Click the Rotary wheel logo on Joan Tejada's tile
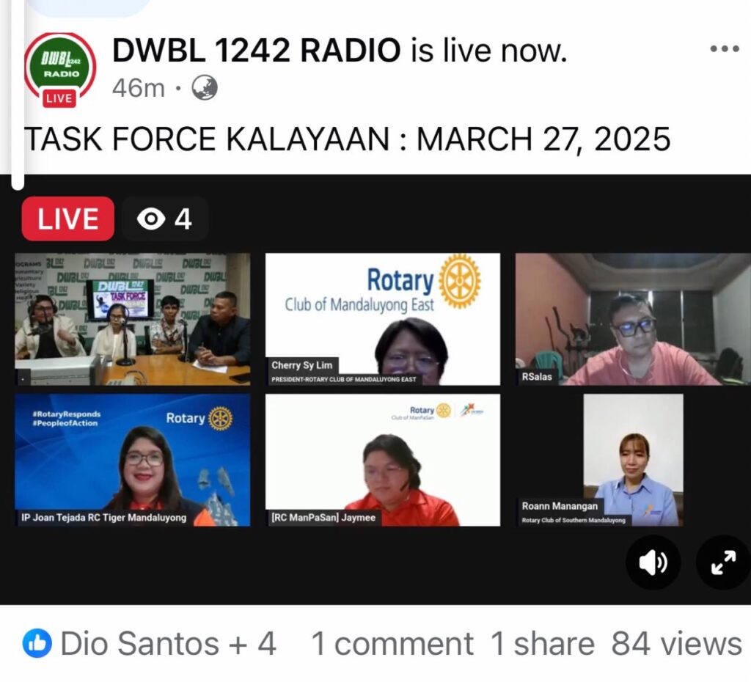This screenshot has height=682, width=751. tap(220, 418)
